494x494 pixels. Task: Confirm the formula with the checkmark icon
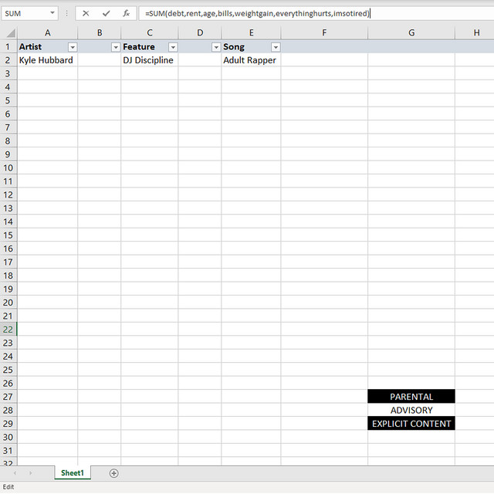(x=107, y=13)
